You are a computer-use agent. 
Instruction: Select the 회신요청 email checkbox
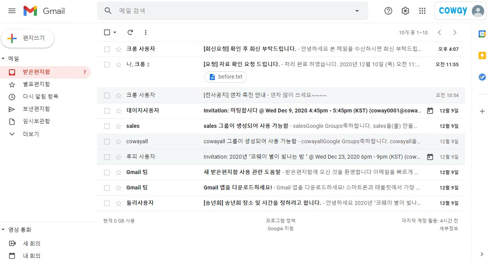tap(107, 49)
